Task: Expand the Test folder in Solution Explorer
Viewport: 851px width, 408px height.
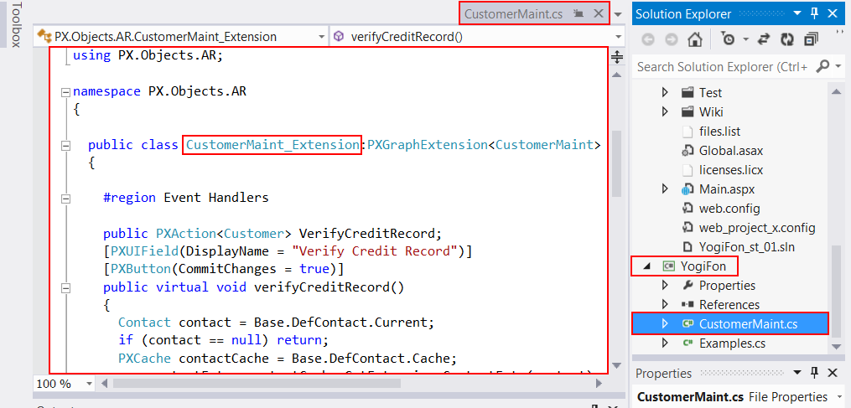Action: (666, 93)
